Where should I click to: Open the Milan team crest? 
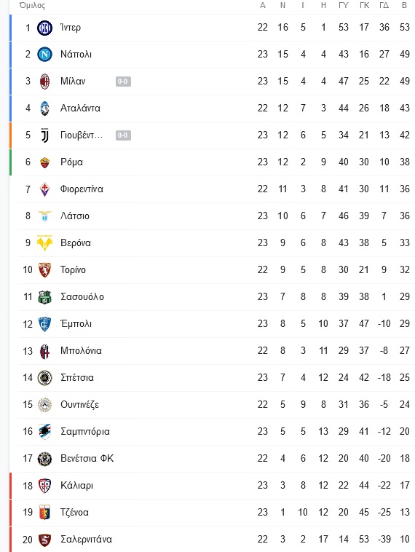(44, 82)
